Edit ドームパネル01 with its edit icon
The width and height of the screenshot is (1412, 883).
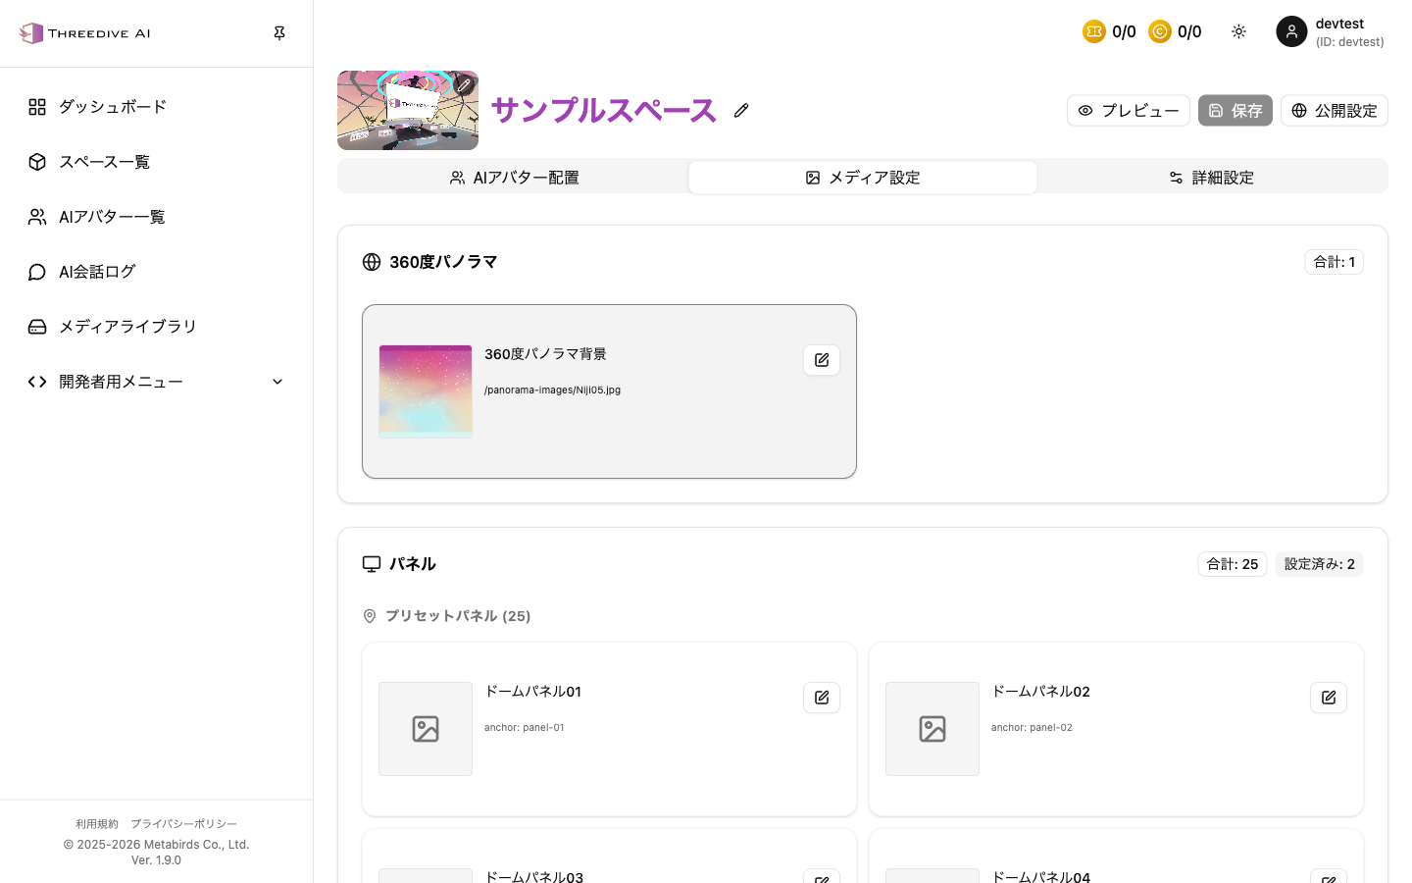822,698
